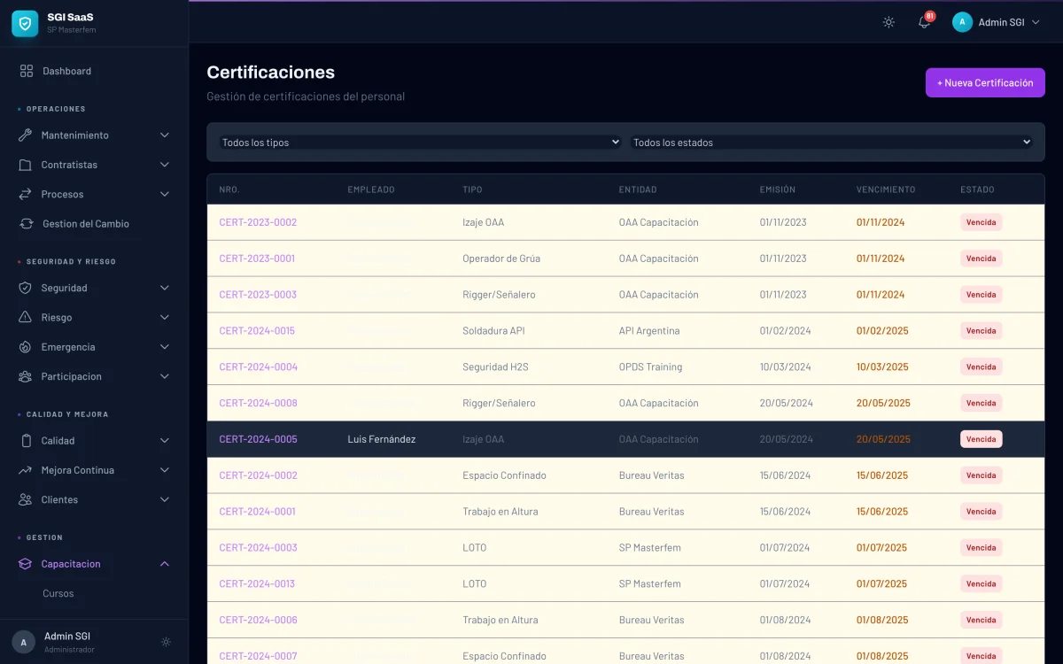Click the Emergencia alert icon
1063x664 pixels.
point(26,346)
